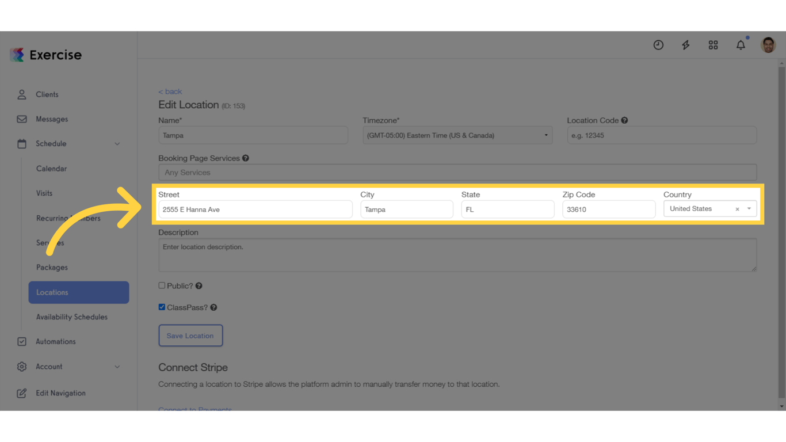Uncheck the ClassPass checkbox
Image resolution: width=786 pixels, height=442 pixels.
162,307
